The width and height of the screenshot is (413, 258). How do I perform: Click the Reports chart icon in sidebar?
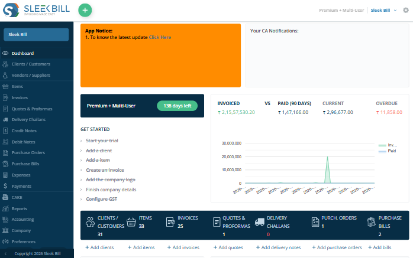click(5, 208)
